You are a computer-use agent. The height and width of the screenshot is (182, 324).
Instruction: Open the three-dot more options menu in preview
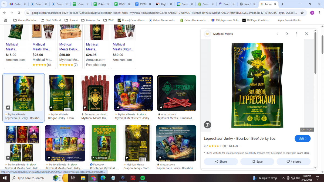pyautogui.click(x=297, y=34)
